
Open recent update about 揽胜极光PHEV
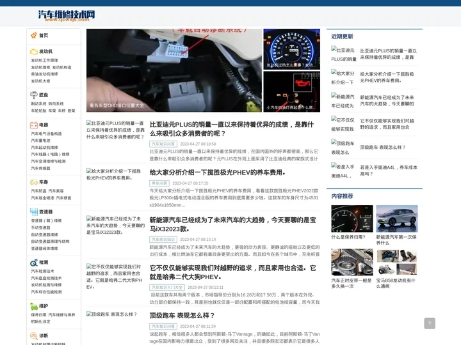pyautogui.click(x=387, y=77)
